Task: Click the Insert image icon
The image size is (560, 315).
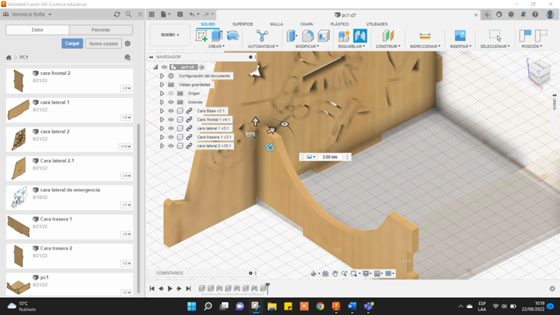Action: pos(460,36)
